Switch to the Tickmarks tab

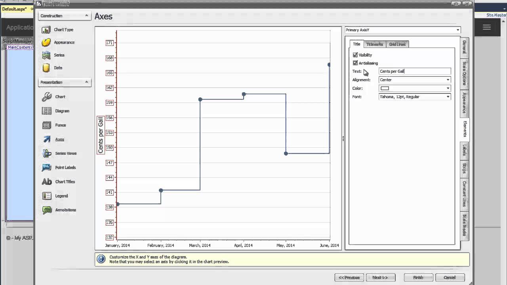(374, 44)
